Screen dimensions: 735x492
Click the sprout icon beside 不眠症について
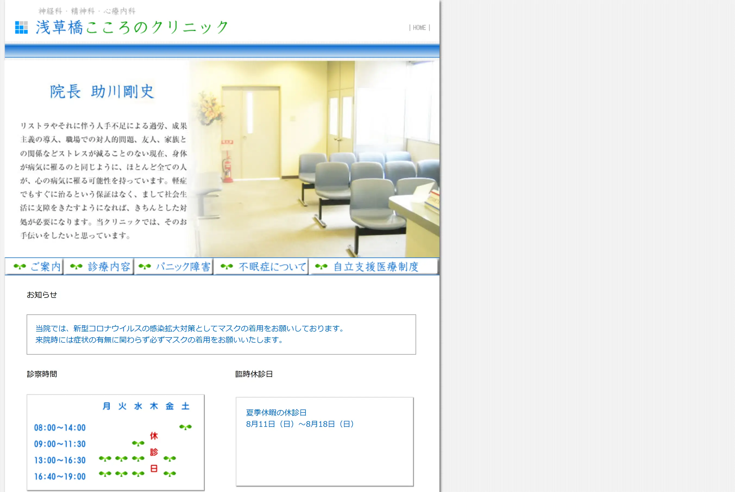point(227,266)
